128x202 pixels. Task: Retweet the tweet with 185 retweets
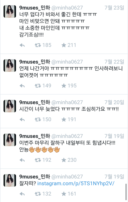tap(38, 45)
